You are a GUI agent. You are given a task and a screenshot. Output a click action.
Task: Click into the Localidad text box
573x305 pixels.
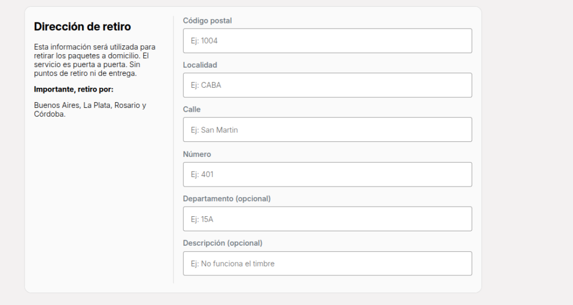click(x=327, y=85)
